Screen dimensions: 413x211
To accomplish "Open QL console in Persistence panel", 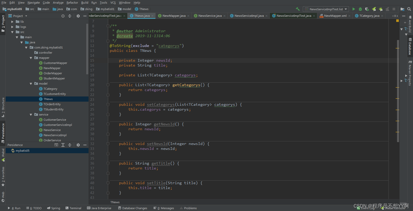I will click(x=56, y=145).
